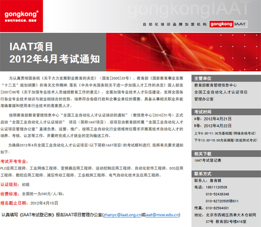Click the 考试时间 section header
The width and height of the screenshot is (261, 227).
(226, 112)
